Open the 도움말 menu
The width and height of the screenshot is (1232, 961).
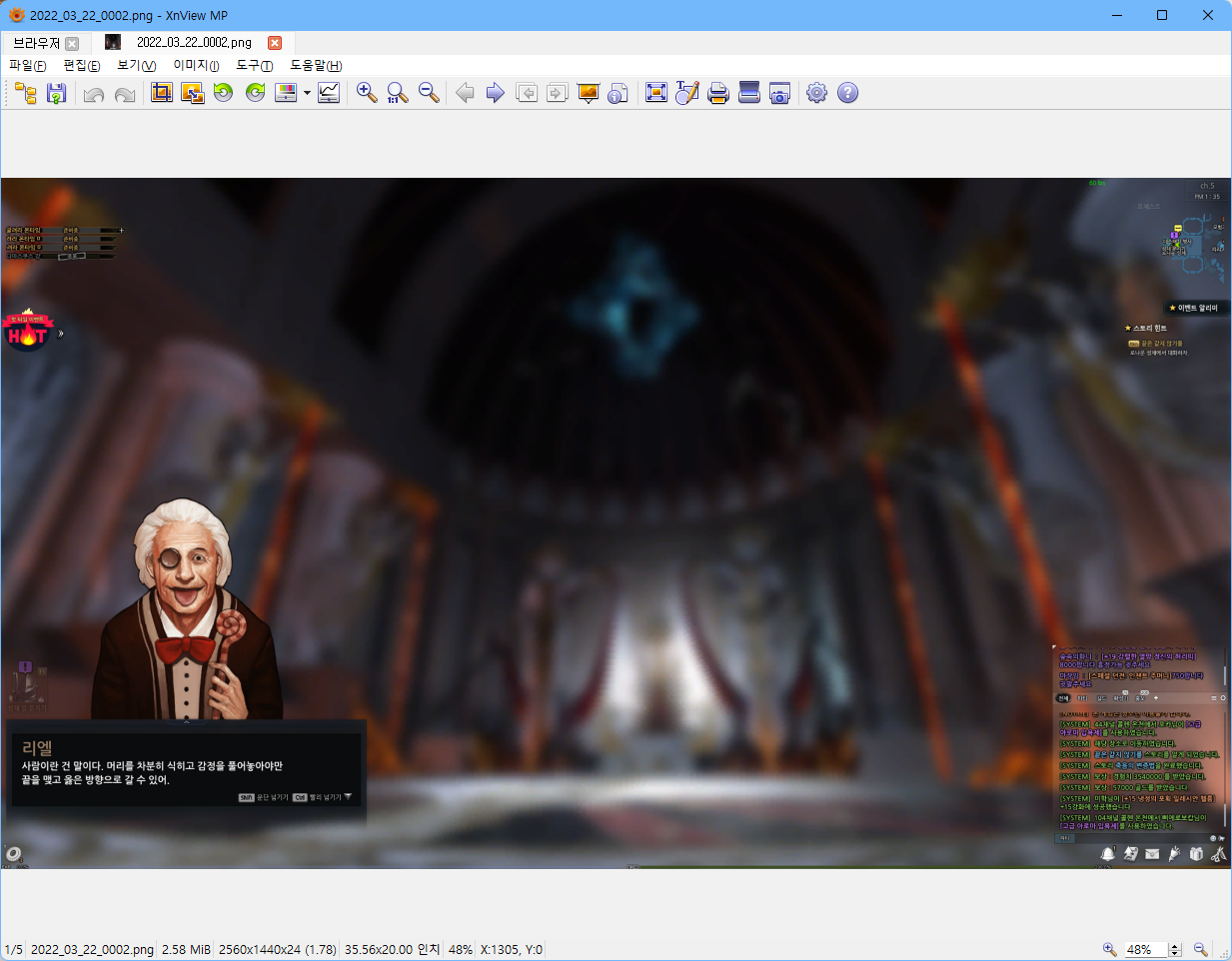316,65
